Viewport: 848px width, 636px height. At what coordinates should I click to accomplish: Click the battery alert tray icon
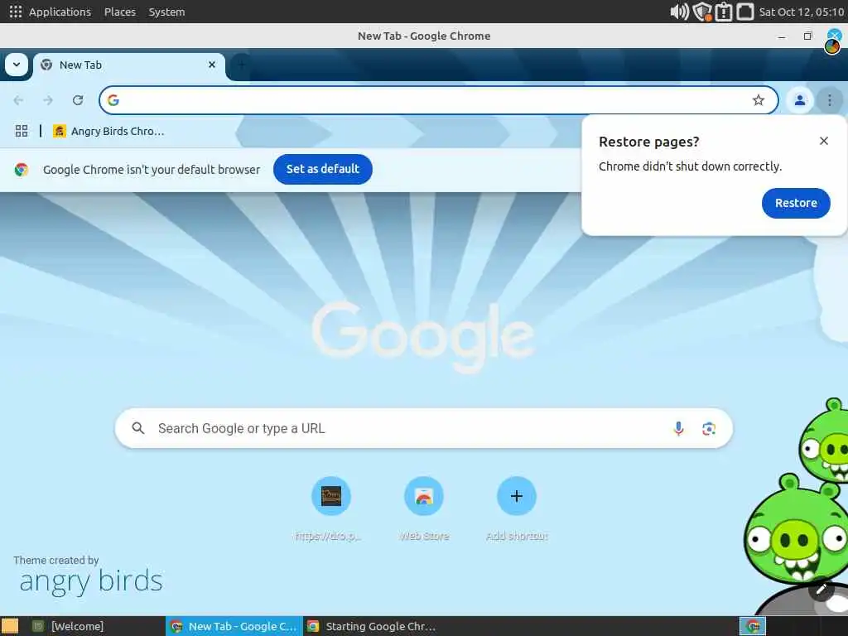(723, 12)
